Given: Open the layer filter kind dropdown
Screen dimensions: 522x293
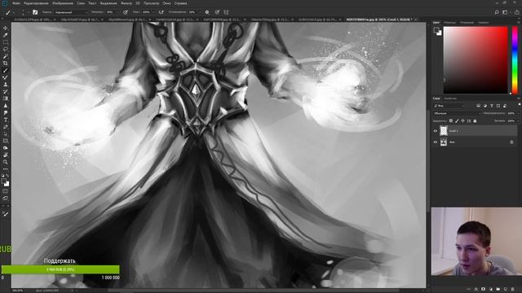Looking at the screenshot, I should pos(450,106).
